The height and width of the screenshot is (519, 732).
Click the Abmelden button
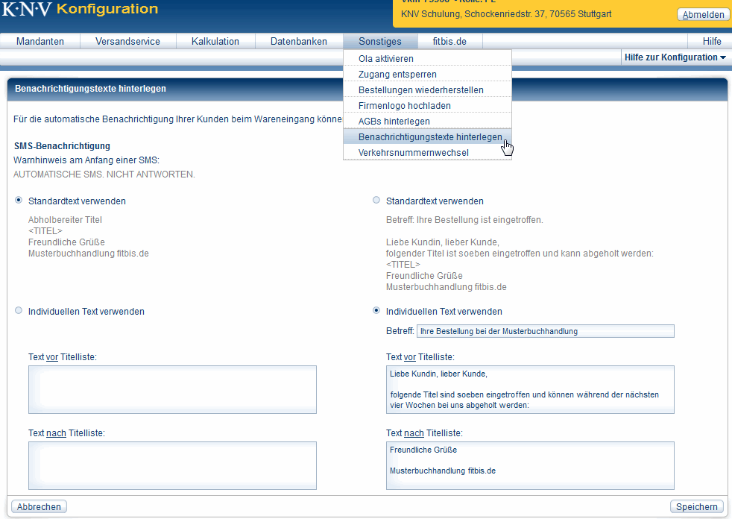pos(703,15)
